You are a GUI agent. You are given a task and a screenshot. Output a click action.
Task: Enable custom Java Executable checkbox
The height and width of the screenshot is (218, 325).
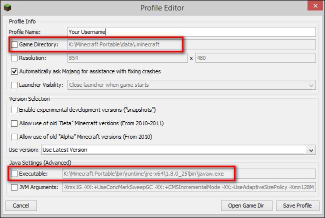(14, 174)
